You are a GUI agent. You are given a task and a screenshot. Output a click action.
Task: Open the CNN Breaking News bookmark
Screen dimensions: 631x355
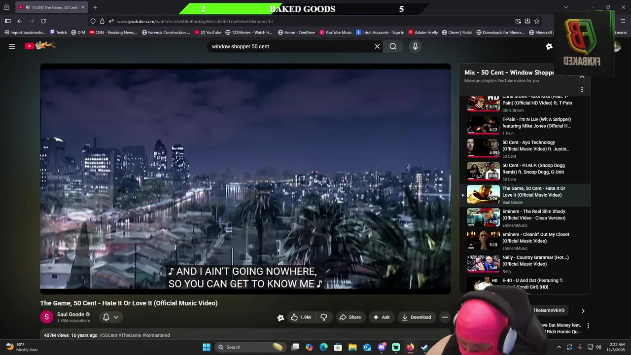[113, 33]
